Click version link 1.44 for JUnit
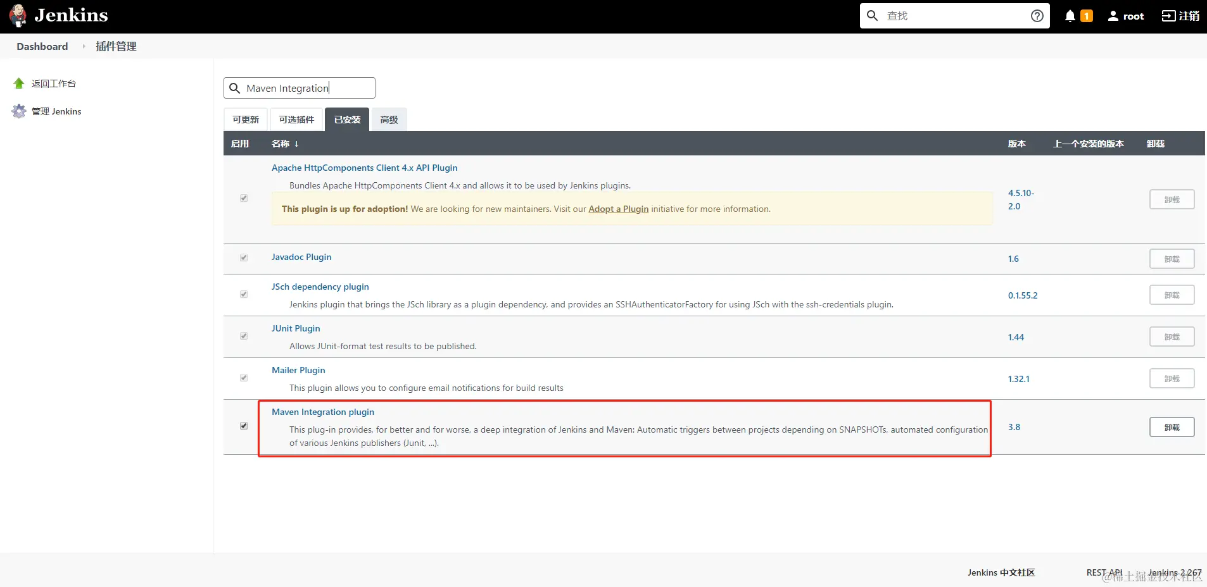Image resolution: width=1207 pixels, height=587 pixels. [1016, 337]
